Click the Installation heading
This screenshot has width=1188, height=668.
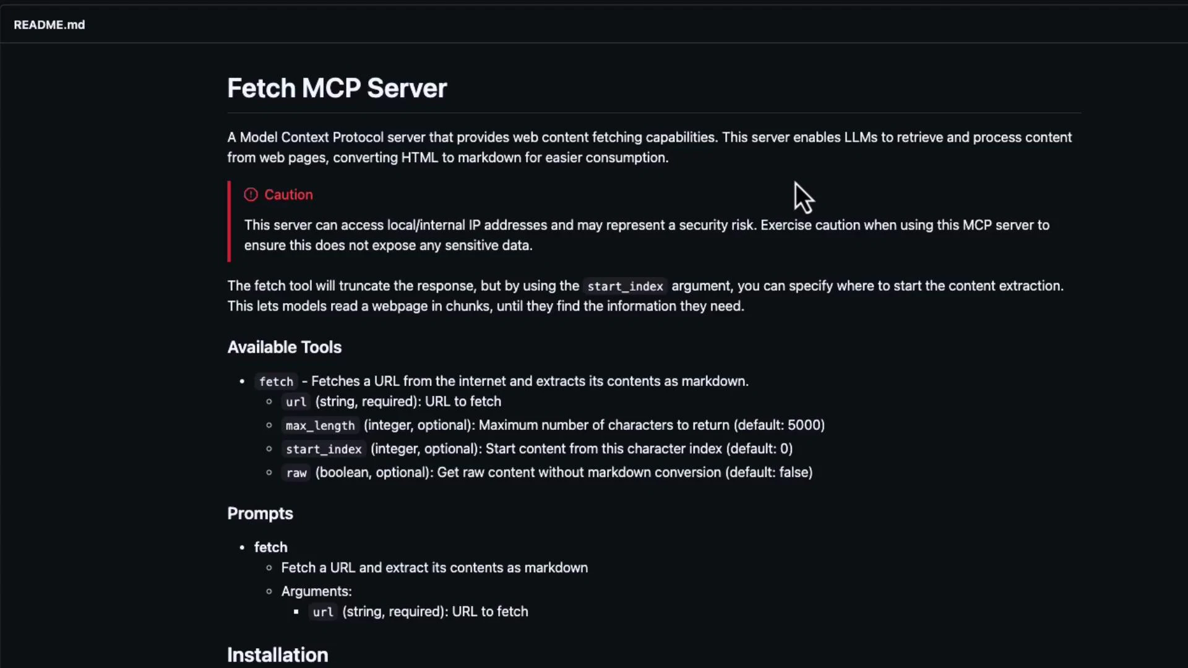pyautogui.click(x=277, y=654)
